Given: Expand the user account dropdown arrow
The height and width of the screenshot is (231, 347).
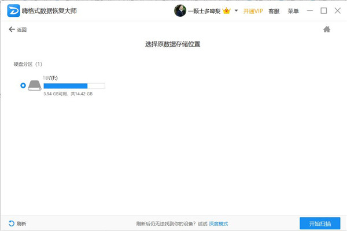Looking at the screenshot, I should (x=237, y=11).
